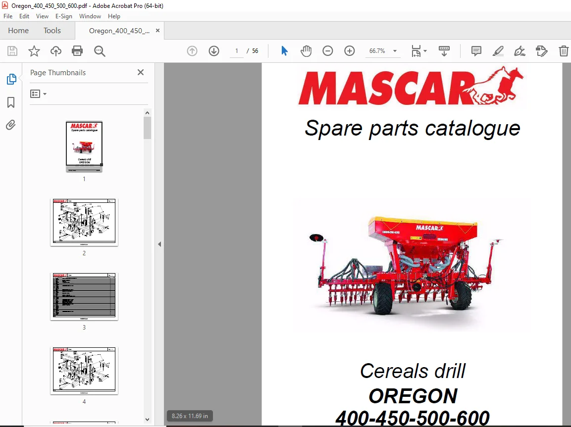The image size is (571, 427).
Task: Add a comment sticky note
Action: tap(476, 51)
